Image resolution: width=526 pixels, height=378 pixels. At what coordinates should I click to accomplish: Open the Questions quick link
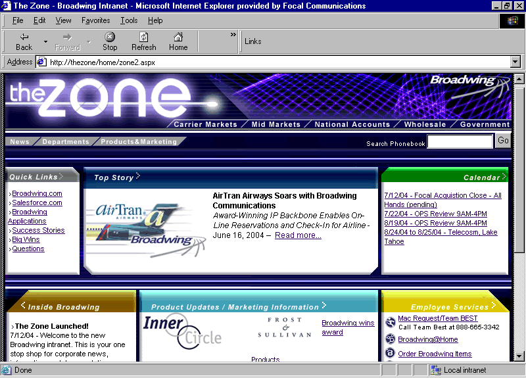click(28, 248)
